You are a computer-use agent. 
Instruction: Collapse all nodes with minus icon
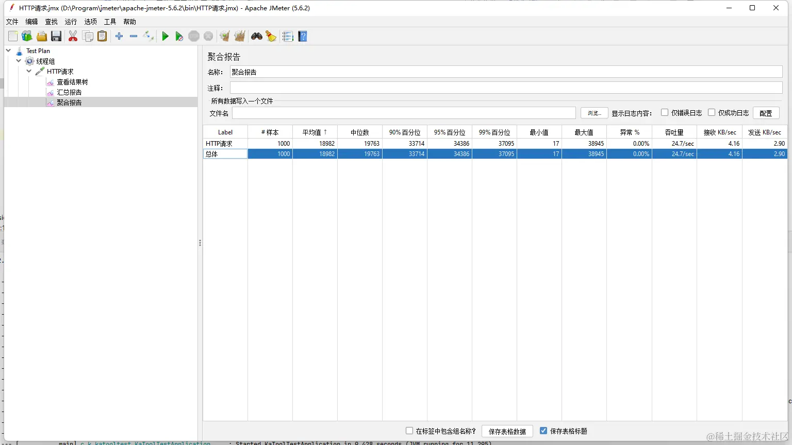pyautogui.click(x=134, y=36)
